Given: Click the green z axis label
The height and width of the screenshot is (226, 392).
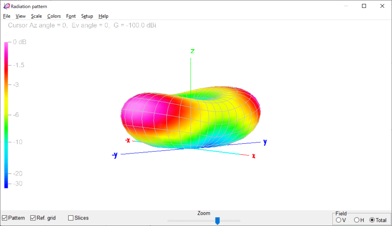Looking at the screenshot, I should coord(193,51).
